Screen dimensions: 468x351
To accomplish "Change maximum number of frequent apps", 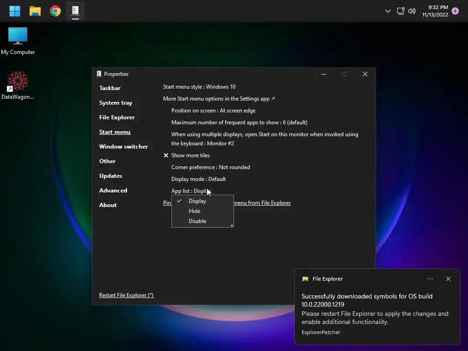I will point(239,122).
